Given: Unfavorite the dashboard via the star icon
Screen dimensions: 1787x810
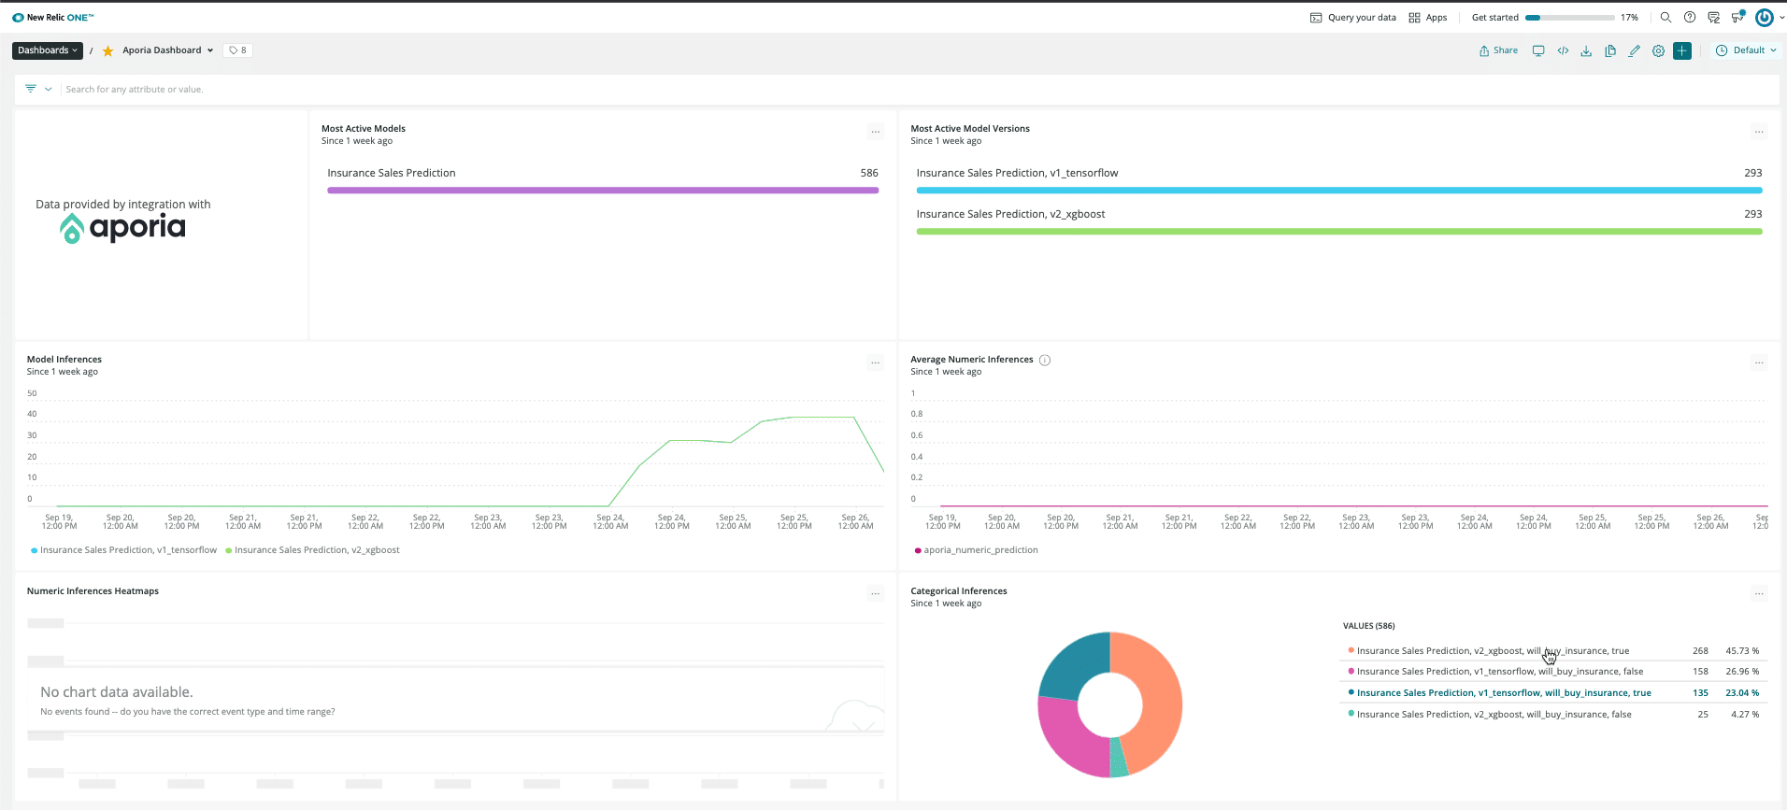Looking at the screenshot, I should click(x=107, y=51).
